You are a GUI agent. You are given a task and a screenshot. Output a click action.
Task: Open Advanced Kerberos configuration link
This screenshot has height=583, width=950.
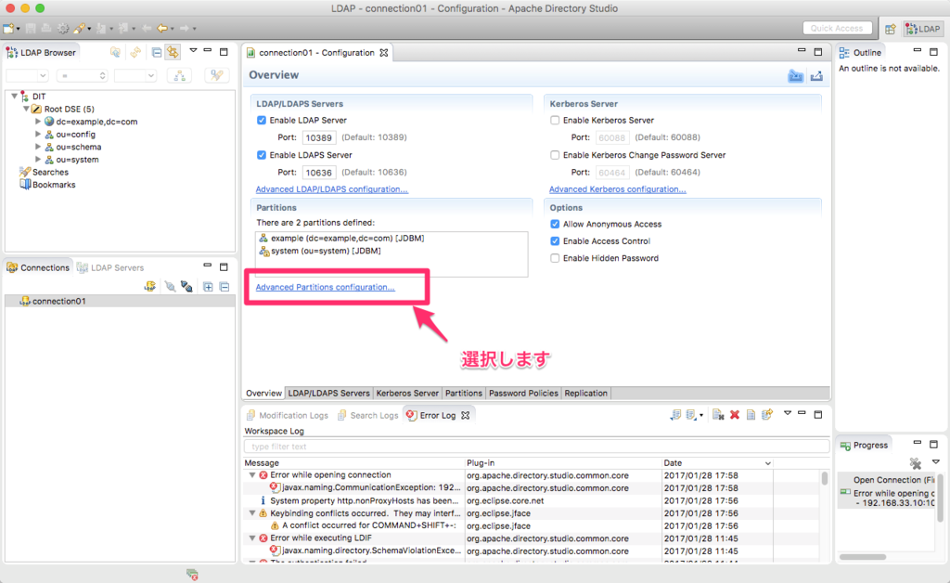pos(617,189)
